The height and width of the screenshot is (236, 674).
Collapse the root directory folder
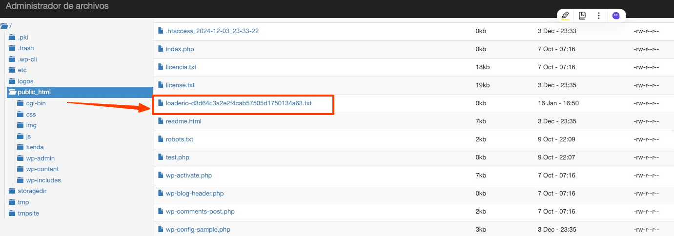(4, 26)
